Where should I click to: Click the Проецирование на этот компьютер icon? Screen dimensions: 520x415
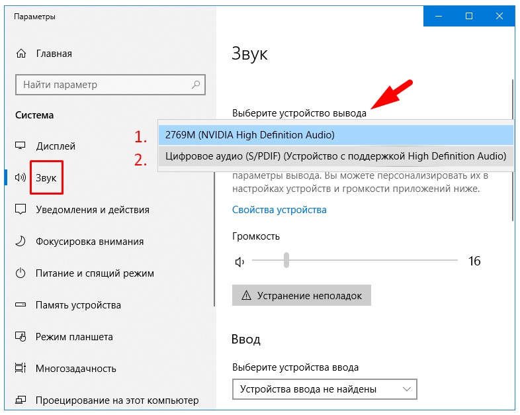click(x=21, y=400)
